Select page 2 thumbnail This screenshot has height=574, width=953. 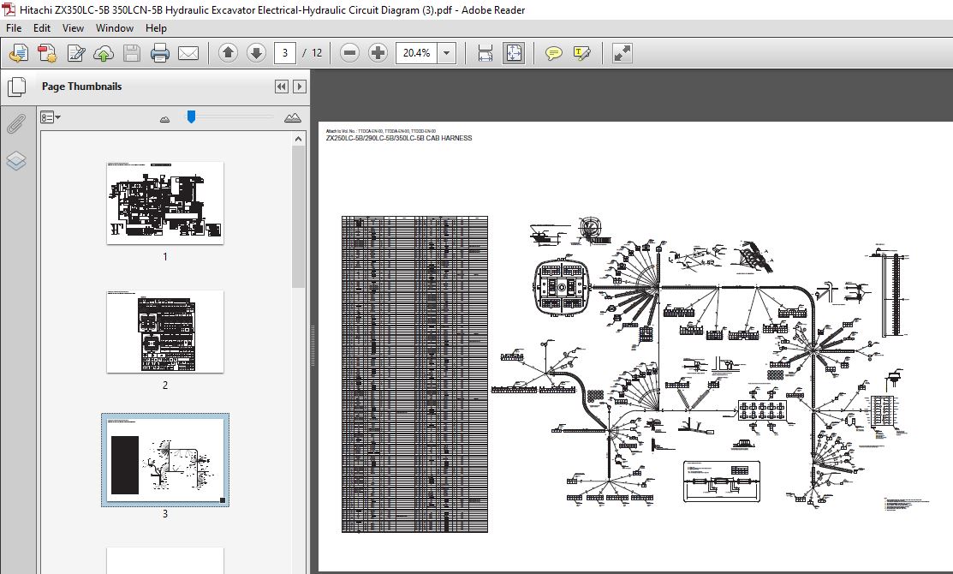click(x=165, y=332)
